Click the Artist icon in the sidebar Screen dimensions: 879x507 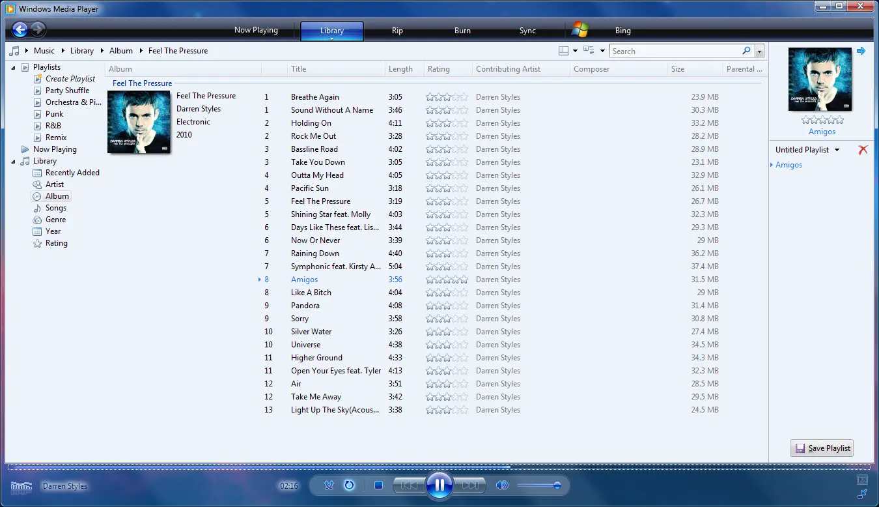click(38, 184)
